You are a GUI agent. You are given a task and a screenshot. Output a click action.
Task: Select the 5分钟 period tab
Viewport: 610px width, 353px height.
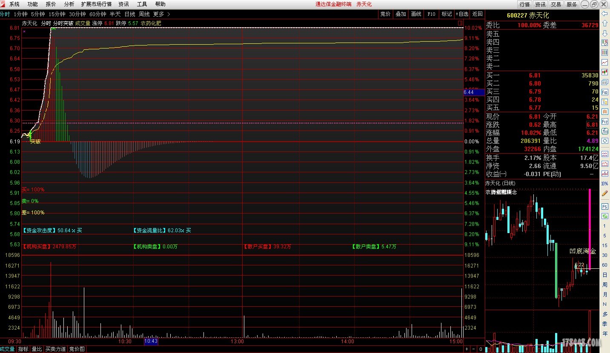(x=38, y=14)
